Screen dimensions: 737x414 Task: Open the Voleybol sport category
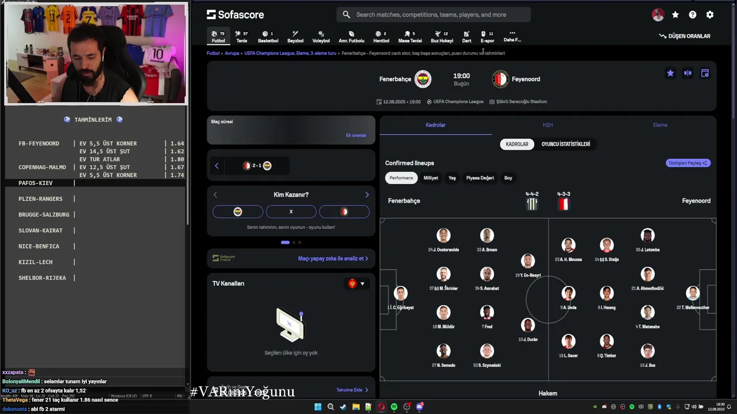point(321,37)
